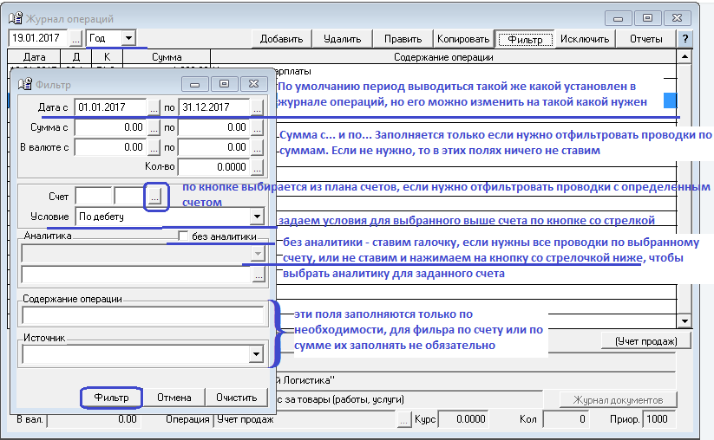Click Фильтр button in journal toolbar

525,40
